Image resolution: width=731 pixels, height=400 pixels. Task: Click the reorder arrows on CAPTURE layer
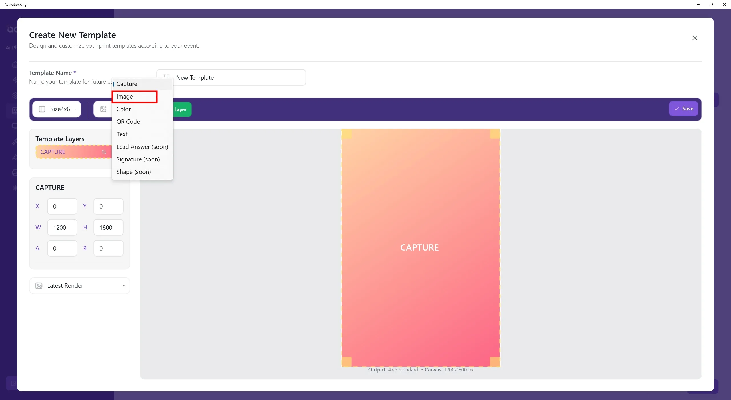[104, 152]
